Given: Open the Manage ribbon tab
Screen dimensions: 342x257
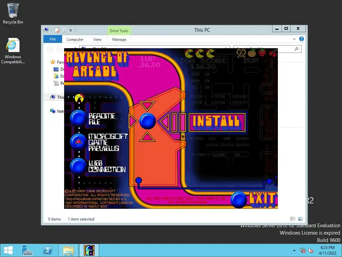Looking at the screenshot, I should click(119, 39).
